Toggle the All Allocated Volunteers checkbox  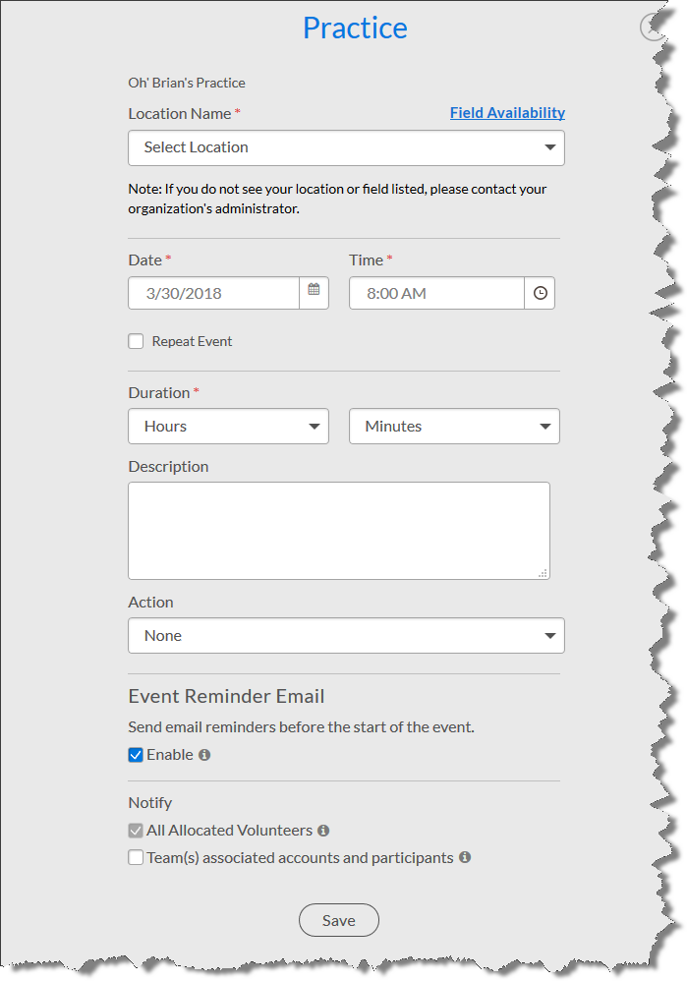(x=137, y=831)
